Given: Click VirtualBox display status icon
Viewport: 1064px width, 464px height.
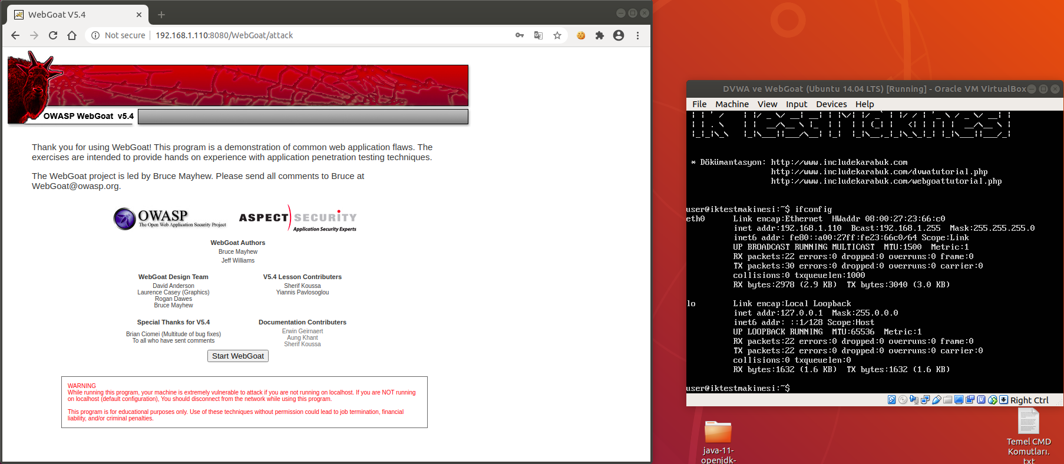Looking at the screenshot, I should [959, 400].
